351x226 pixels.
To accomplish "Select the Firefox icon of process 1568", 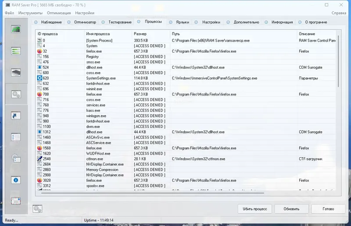I will (39, 148).
